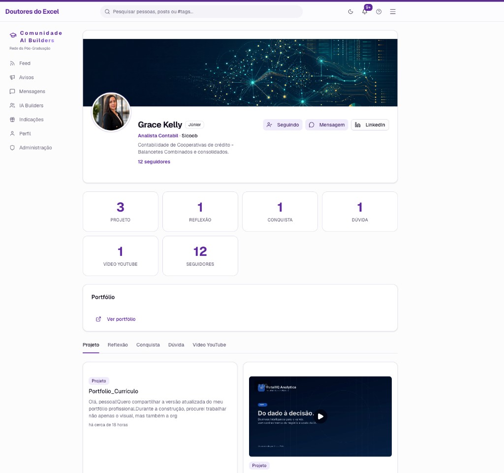Click the IA Builders people icon
The width and height of the screenshot is (504, 473).
coord(12,105)
